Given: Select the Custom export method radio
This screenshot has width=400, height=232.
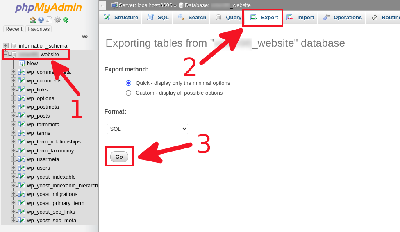Looking at the screenshot, I should pyautogui.click(x=129, y=93).
